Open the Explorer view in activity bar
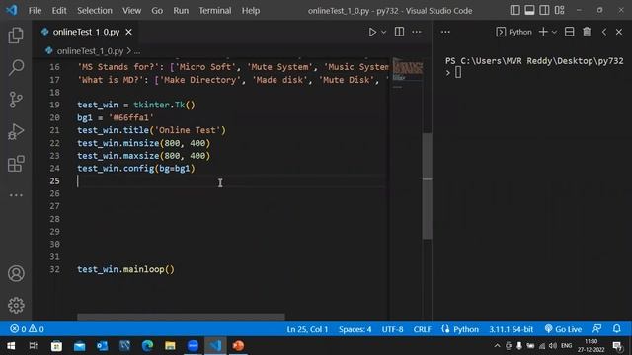Screen dimensions: 632x355 click(16, 35)
